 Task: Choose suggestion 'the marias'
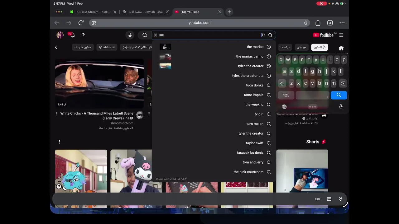pos(214,47)
